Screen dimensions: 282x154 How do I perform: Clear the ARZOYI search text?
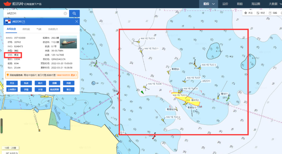[65, 14]
